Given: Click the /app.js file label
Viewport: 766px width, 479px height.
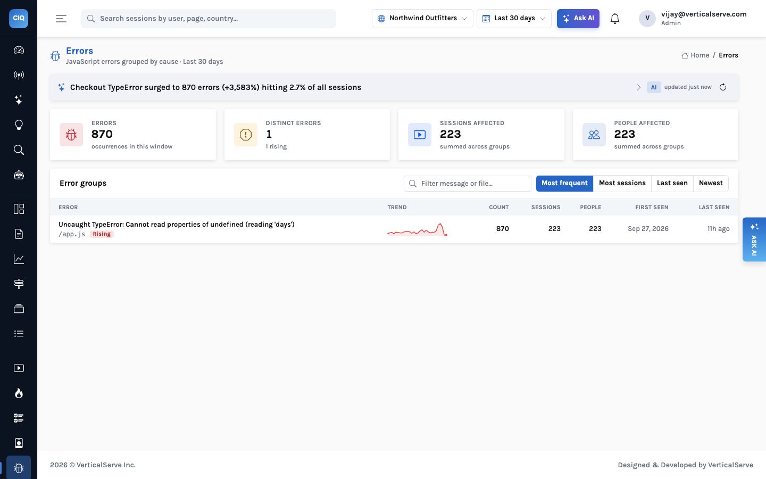Looking at the screenshot, I should 72,234.
